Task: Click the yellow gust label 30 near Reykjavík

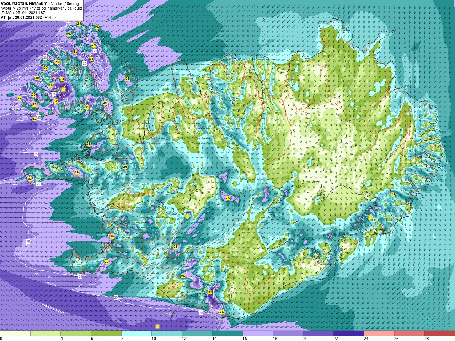Action: [x=112, y=237]
